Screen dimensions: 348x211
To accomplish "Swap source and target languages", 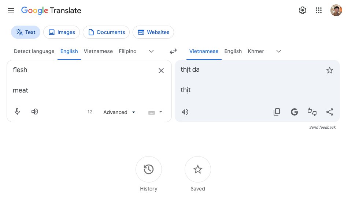I will [173, 51].
